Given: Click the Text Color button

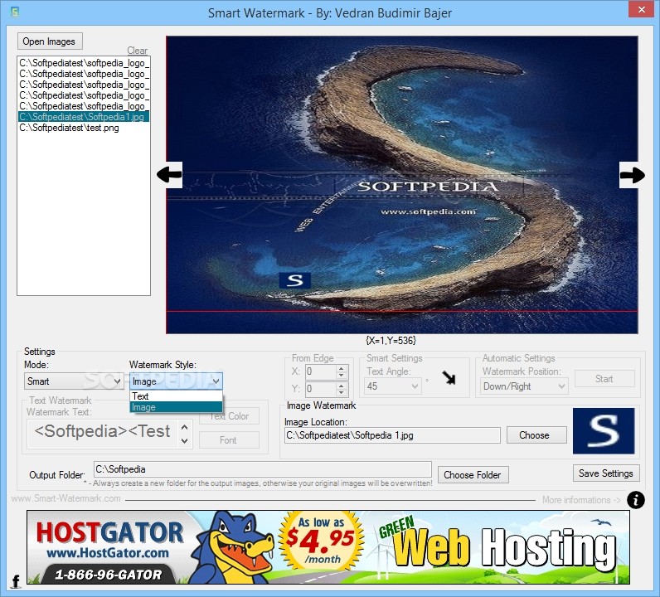Looking at the screenshot, I should point(230,416).
